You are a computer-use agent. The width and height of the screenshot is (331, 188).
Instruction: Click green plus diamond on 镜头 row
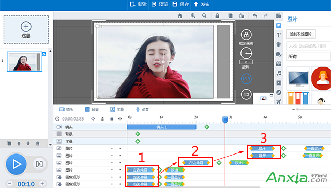pyautogui.click(x=207, y=127)
